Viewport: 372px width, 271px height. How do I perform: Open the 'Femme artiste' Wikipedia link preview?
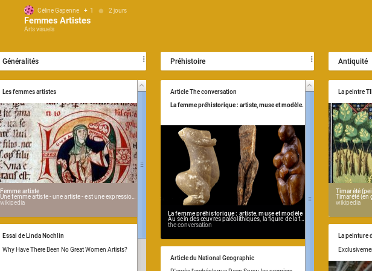69,199
